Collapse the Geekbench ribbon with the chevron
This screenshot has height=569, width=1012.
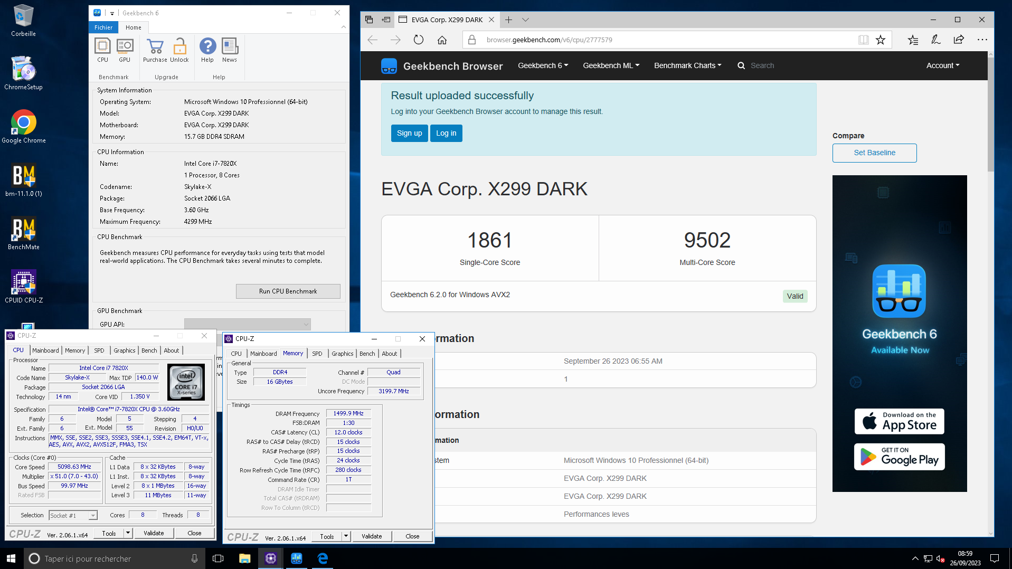[x=343, y=27]
